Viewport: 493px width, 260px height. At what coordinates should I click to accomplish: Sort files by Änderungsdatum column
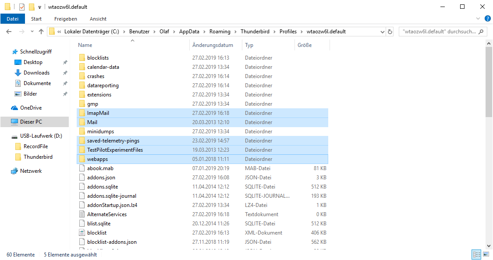[213, 45]
